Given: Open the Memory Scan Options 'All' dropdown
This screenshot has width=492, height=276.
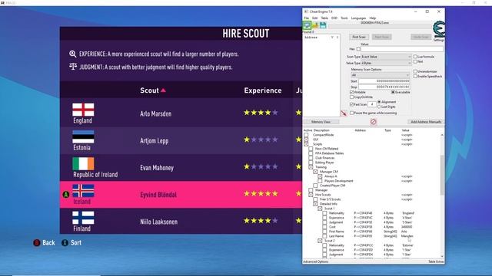Looking at the screenshot, I should (x=380, y=75).
